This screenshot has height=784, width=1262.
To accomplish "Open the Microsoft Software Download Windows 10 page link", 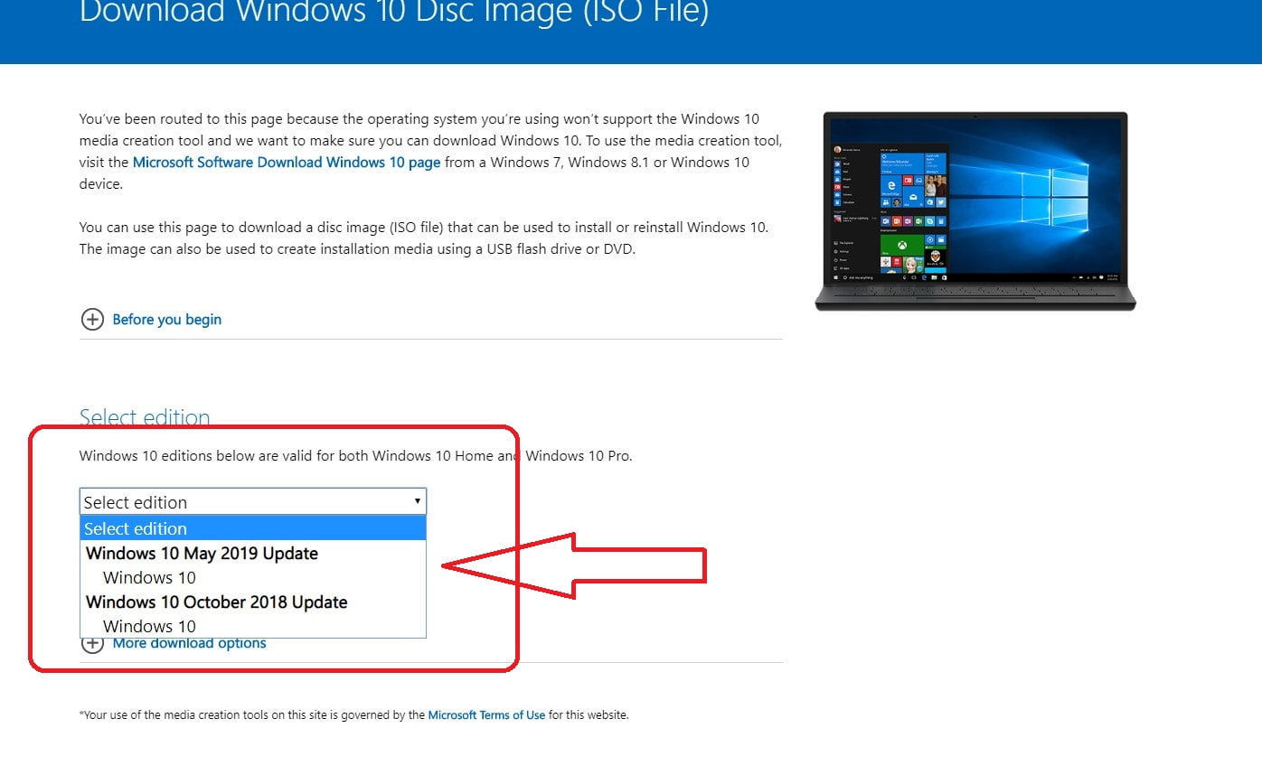I will (287, 163).
